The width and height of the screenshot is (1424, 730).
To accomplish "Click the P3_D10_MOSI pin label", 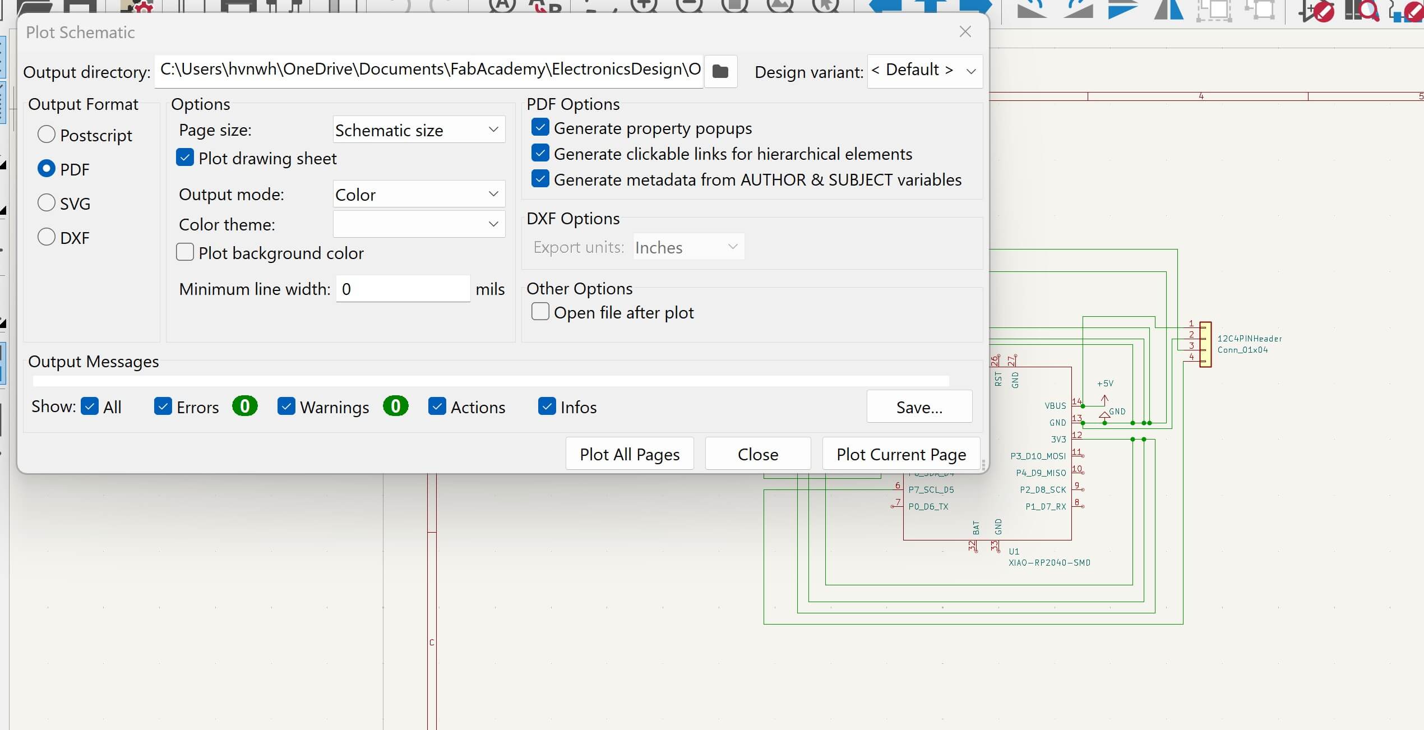I will click(x=1038, y=456).
